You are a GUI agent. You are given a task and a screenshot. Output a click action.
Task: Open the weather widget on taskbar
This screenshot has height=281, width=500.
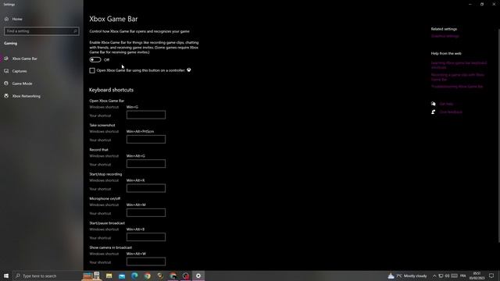click(407, 276)
